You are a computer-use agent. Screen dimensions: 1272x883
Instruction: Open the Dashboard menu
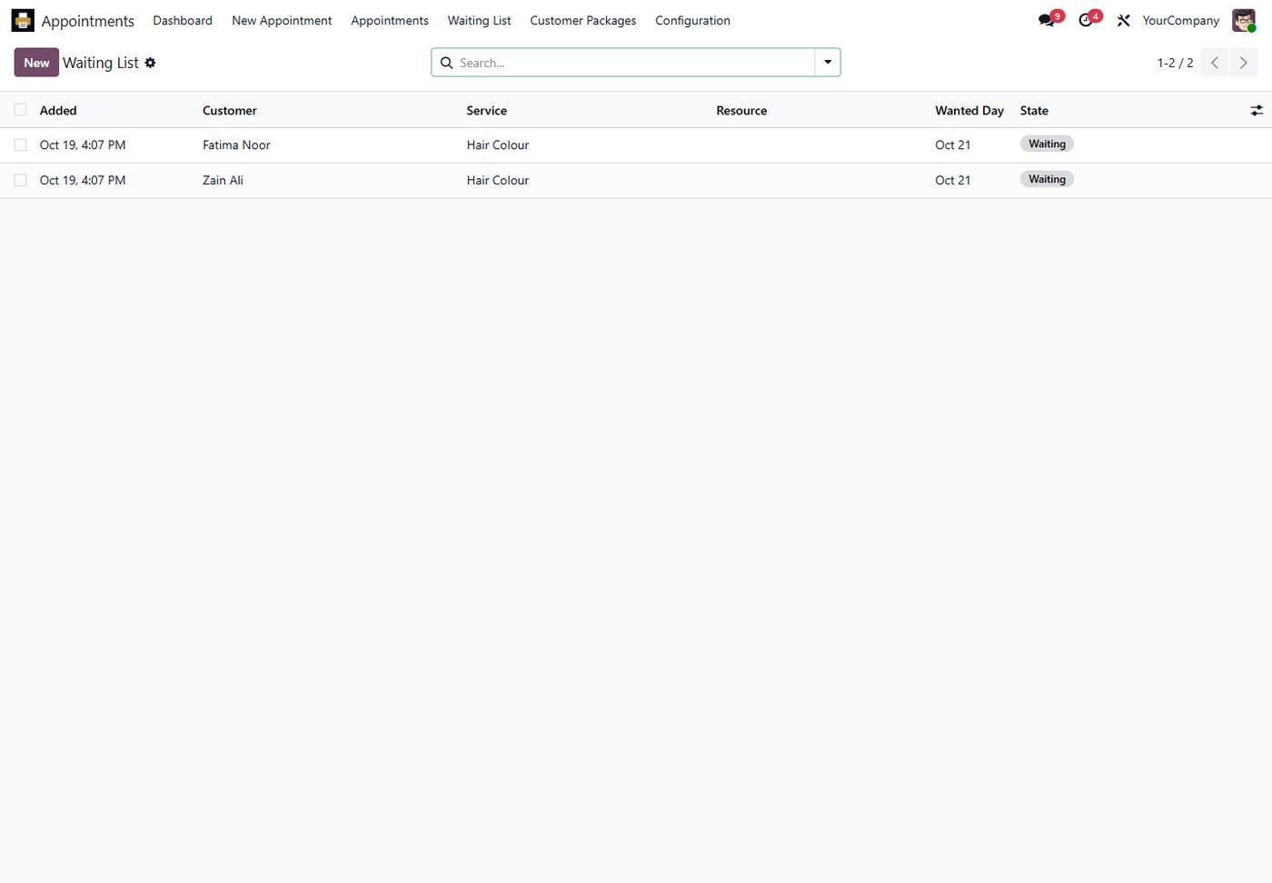click(183, 20)
